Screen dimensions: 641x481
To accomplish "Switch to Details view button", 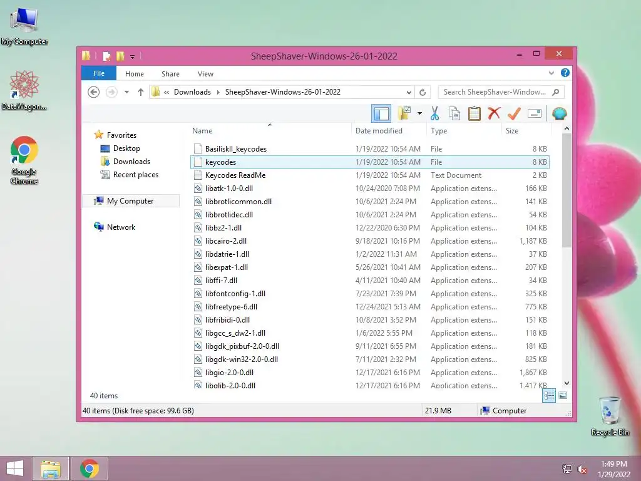I will (x=549, y=396).
